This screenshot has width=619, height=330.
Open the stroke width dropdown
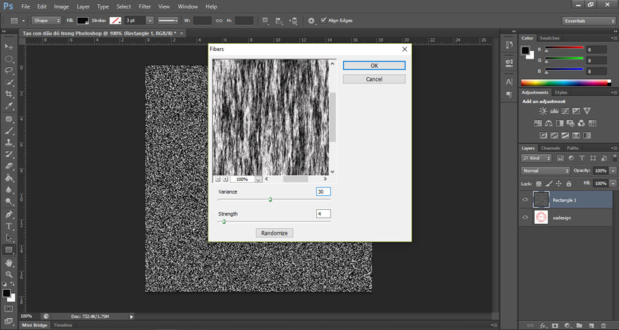tap(149, 20)
